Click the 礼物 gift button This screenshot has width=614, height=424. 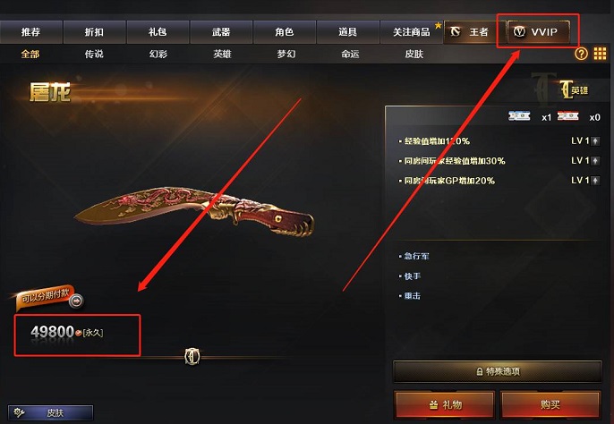tap(445, 404)
